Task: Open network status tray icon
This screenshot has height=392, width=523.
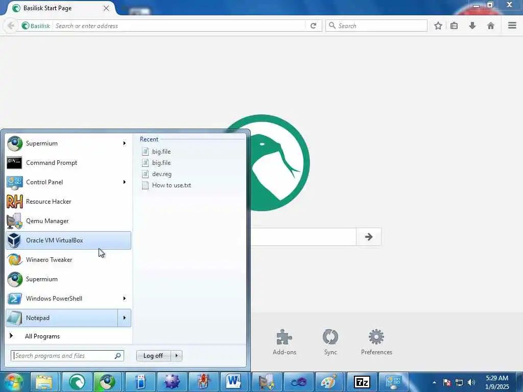Action: coord(459,382)
